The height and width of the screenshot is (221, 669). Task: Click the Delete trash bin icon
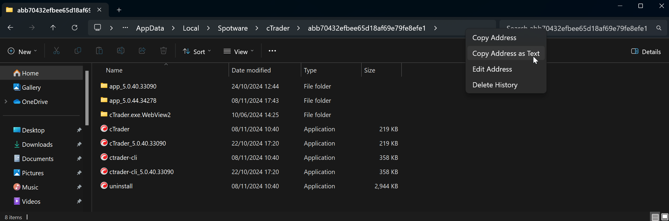point(164,51)
